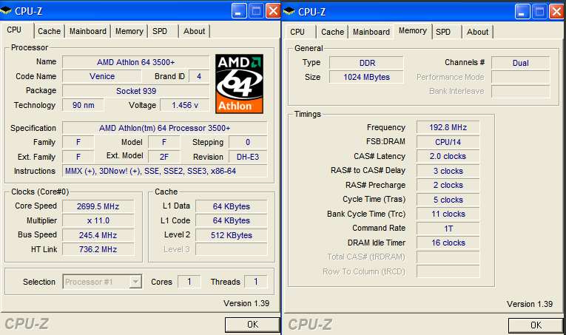Image resolution: width=566 pixels, height=335 pixels.
Task: Click the Voltage value 1.456 v
Action: click(x=185, y=105)
